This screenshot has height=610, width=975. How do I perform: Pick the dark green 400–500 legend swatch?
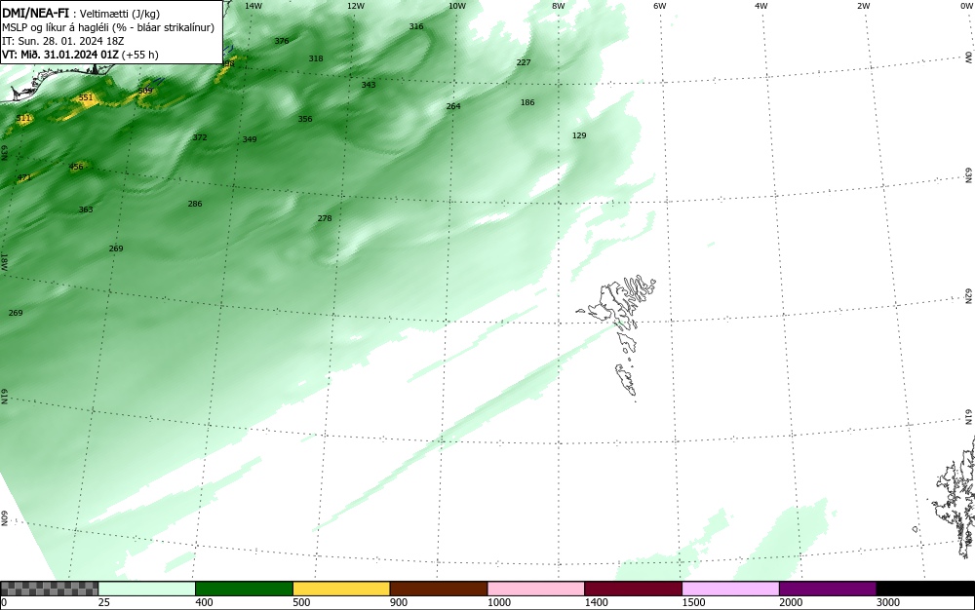(x=244, y=589)
